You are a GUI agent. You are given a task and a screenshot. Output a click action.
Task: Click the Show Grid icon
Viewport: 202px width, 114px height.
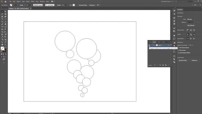(191, 30)
